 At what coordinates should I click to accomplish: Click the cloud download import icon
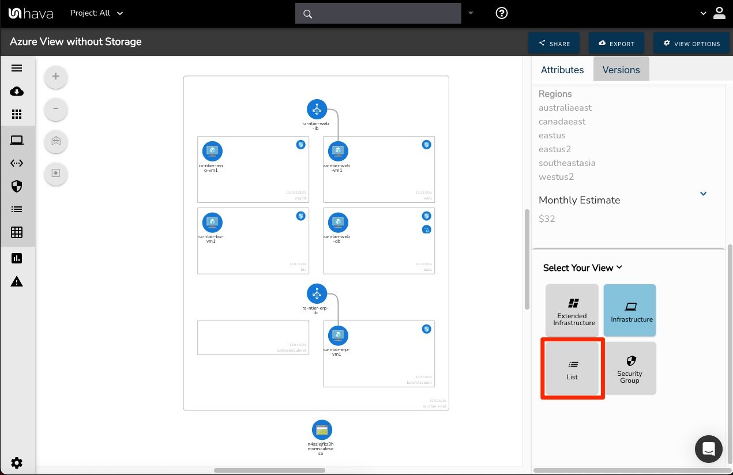17,91
